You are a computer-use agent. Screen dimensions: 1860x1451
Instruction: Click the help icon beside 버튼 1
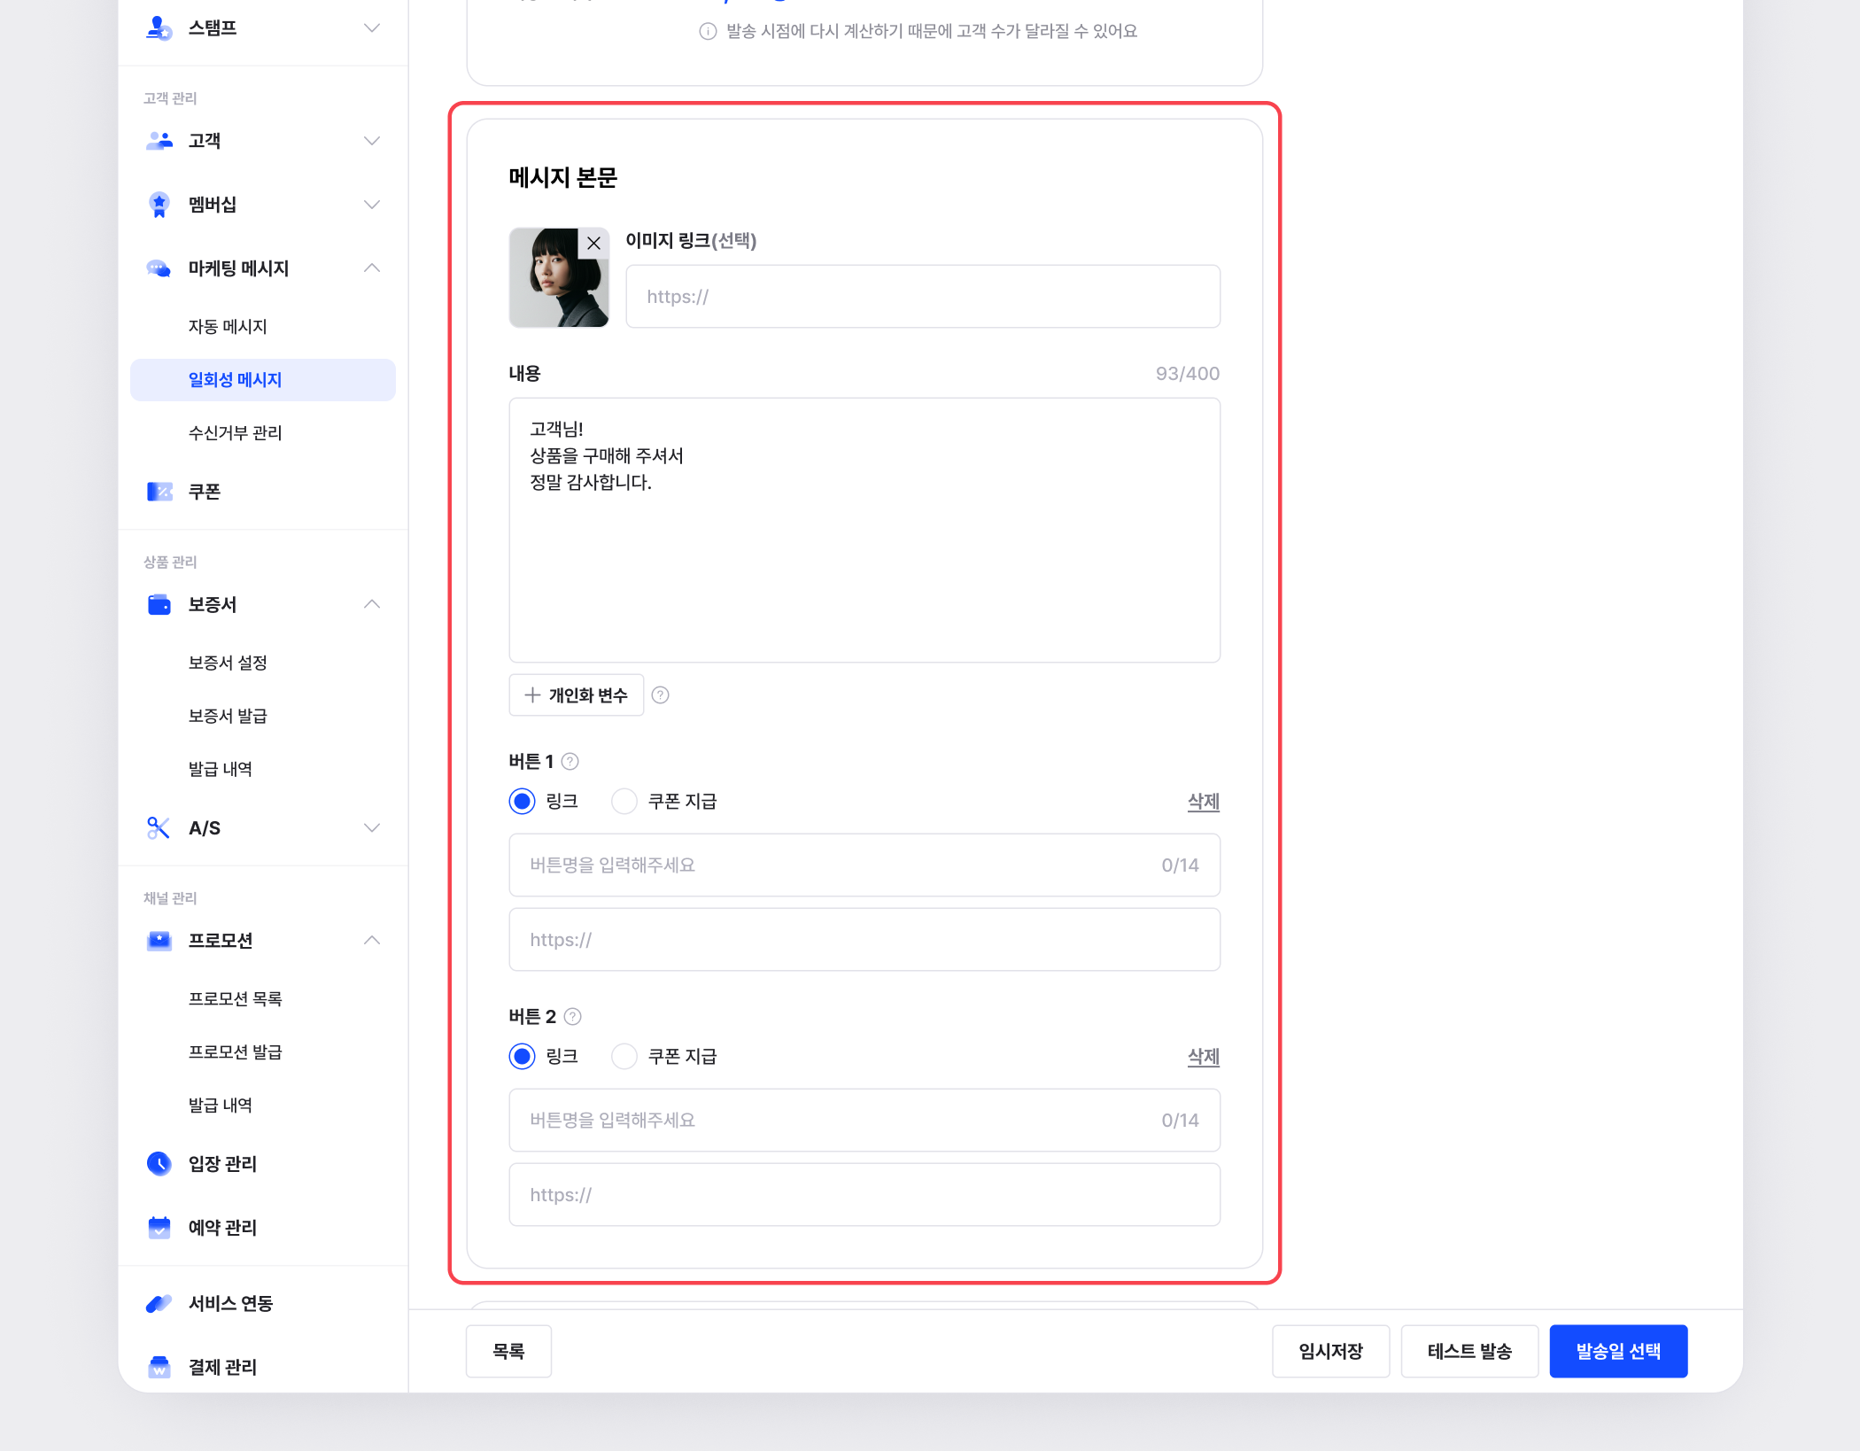[570, 762]
